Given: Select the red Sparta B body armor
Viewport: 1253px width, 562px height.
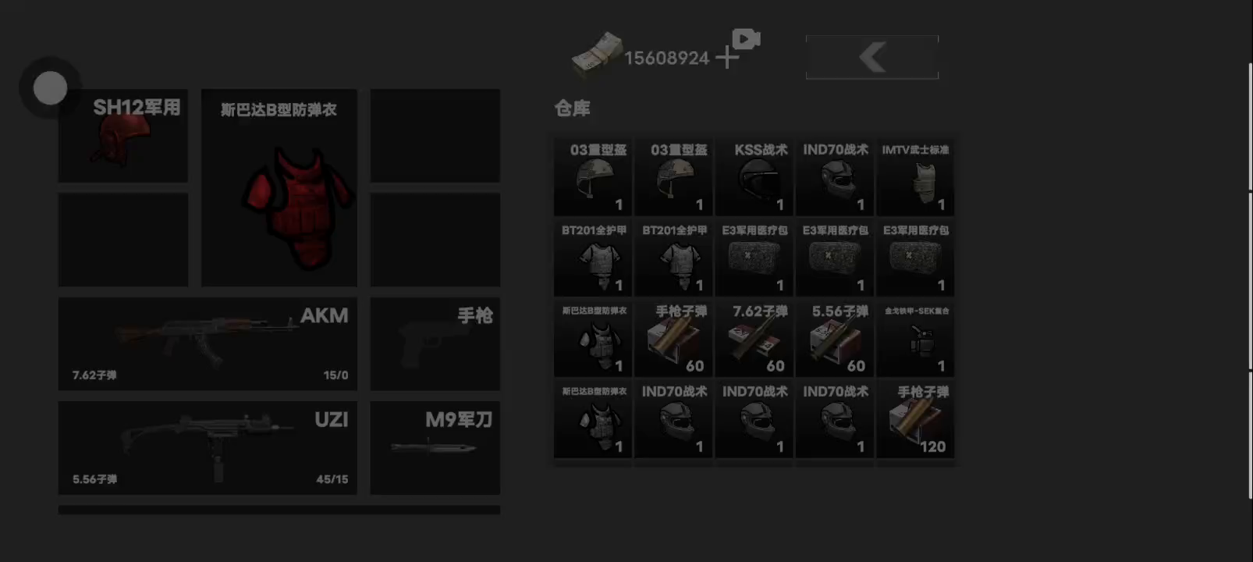Looking at the screenshot, I should point(279,187).
